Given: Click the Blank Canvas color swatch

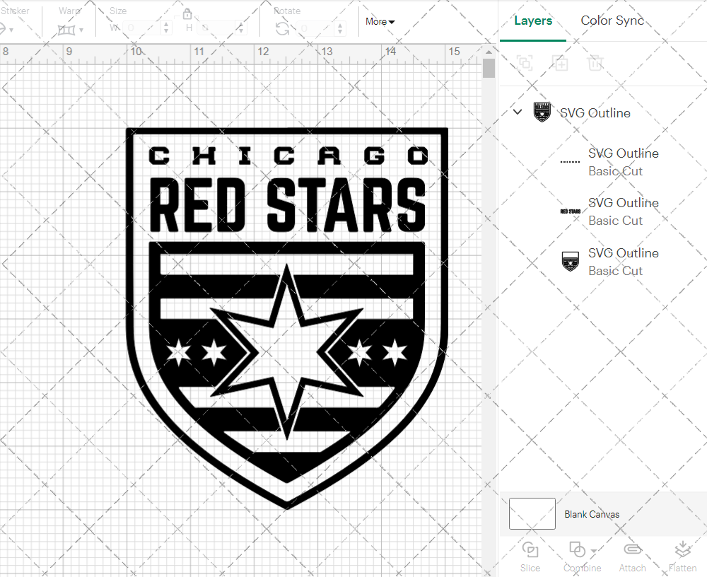Looking at the screenshot, I should pyautogui.click(x=532, y=514).
